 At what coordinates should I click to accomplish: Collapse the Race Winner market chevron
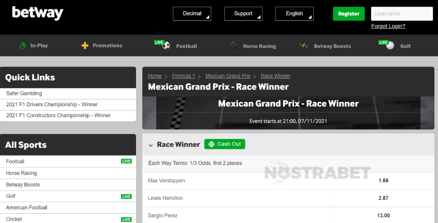pos(150,145)
